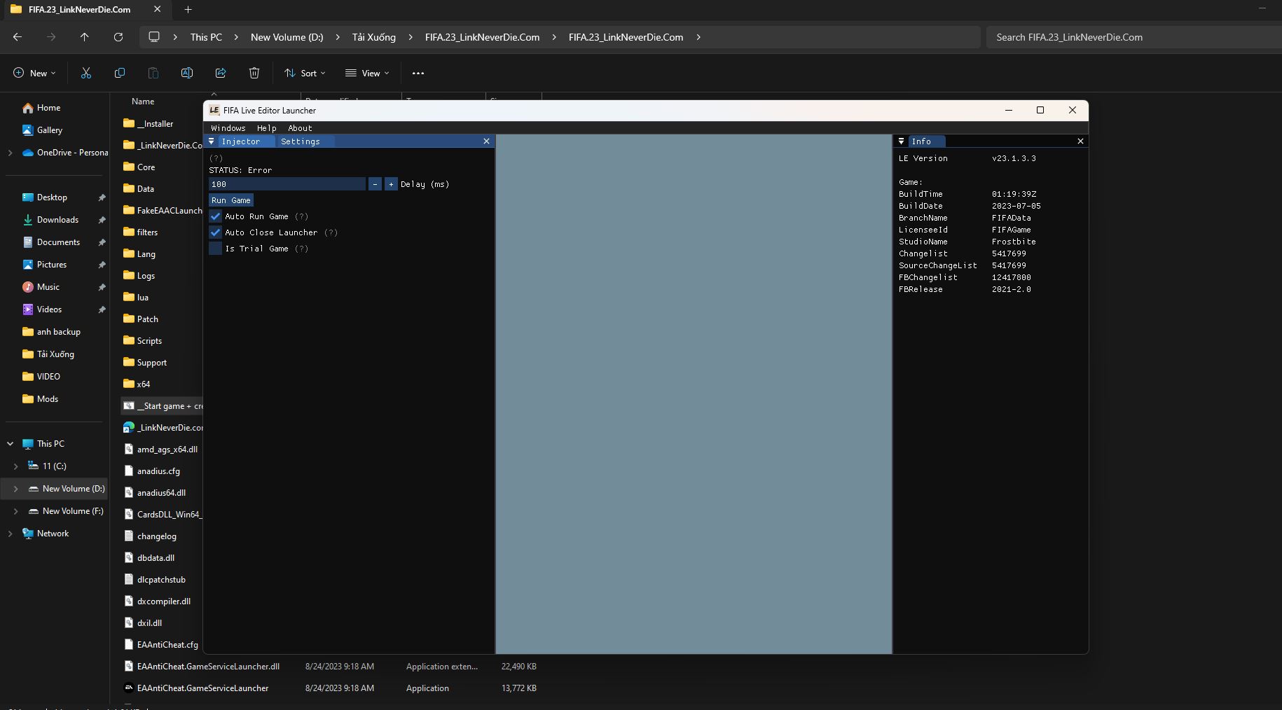Click the Share icon in Explorer toolbar

click(221, 73)
